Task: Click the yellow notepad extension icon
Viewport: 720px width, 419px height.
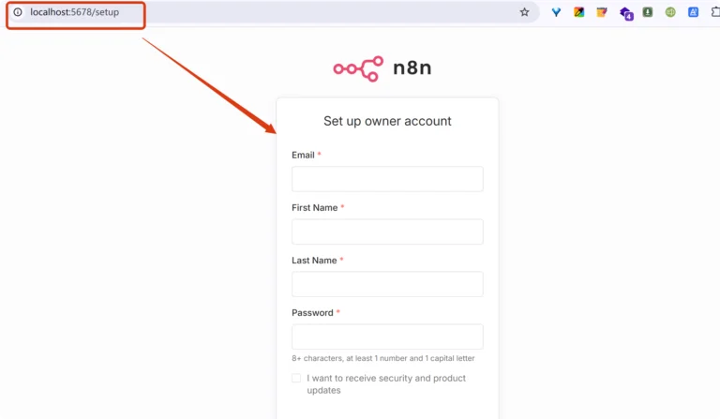Action: pos(602,12)
